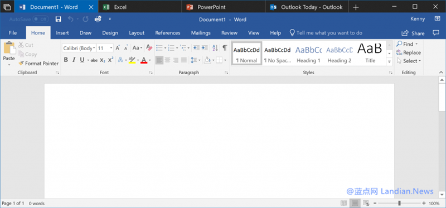Switch to the Design tab
The height and width of the screenshot is (208, 446).
click(x=110, y=33)
